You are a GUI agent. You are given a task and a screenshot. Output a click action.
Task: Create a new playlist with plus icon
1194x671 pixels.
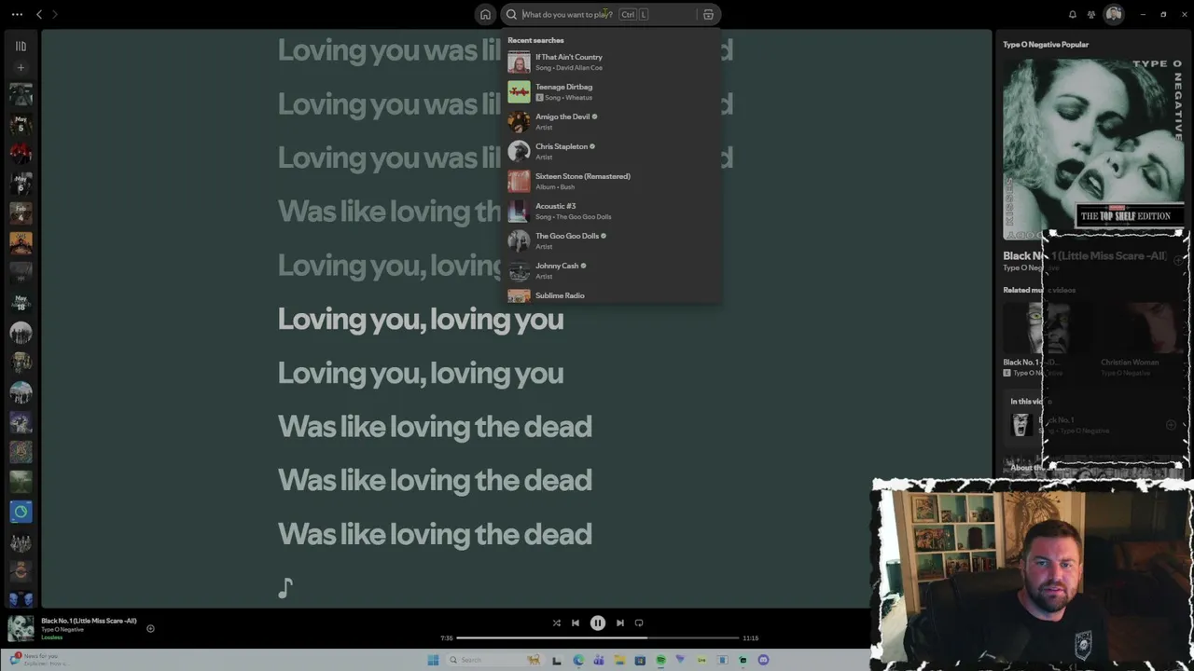(x=21, y=67)
